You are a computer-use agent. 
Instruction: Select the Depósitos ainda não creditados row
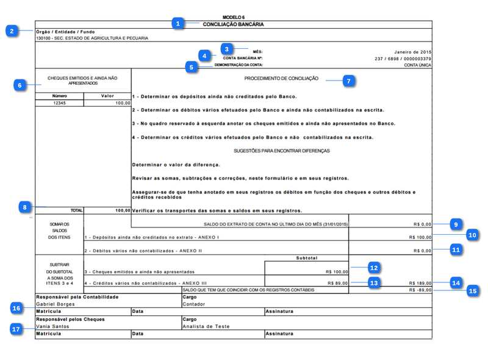[152, 237]
